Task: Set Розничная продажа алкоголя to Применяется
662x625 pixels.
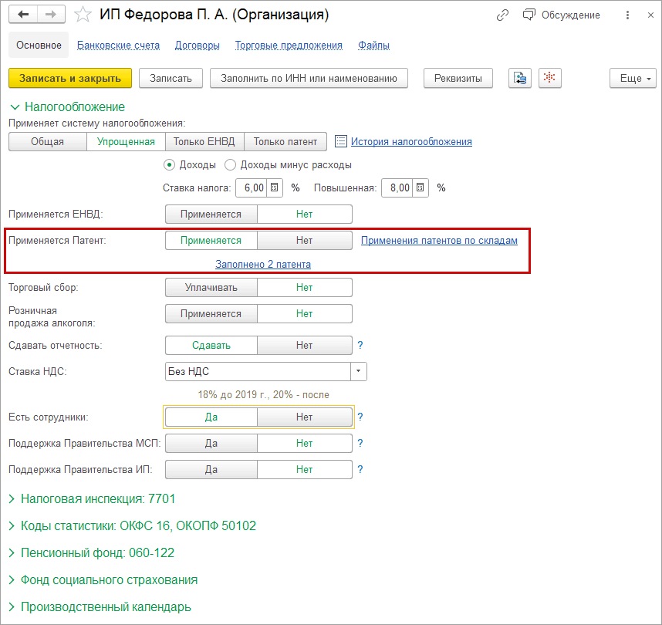Action: point(211,314)
